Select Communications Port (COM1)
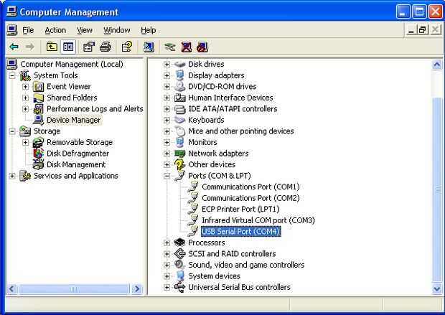The image size is (445, 315). [250, 187]
